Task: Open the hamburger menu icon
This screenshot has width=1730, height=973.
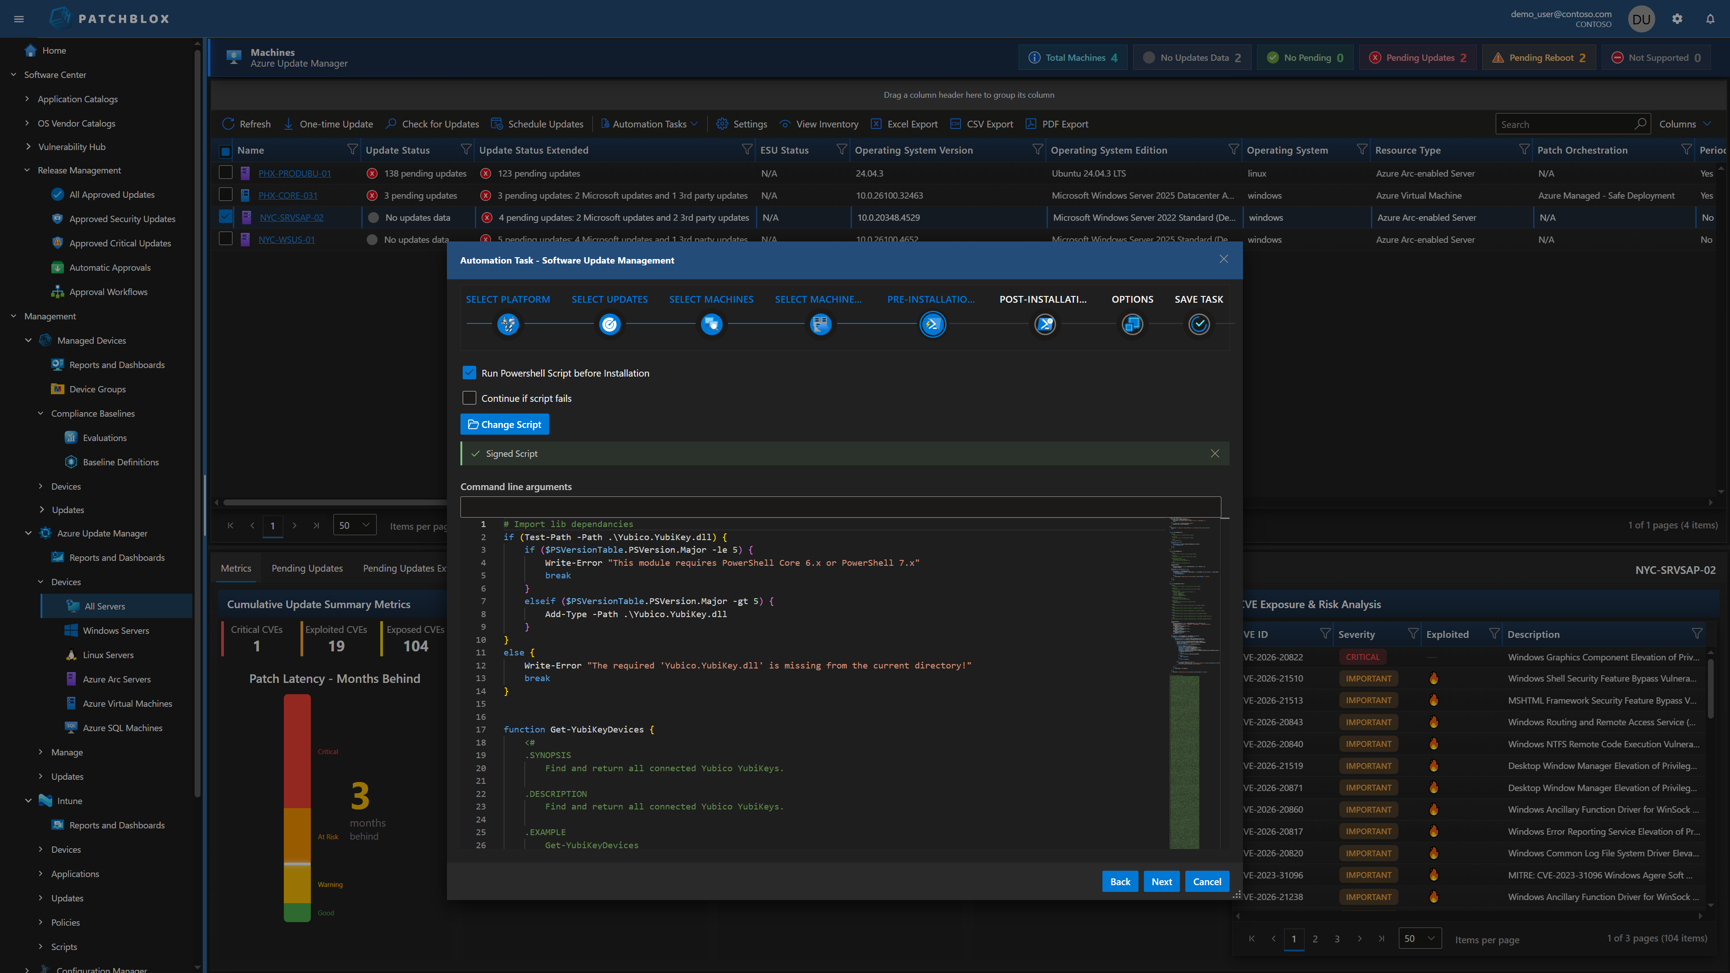Action: coord(19,19)
